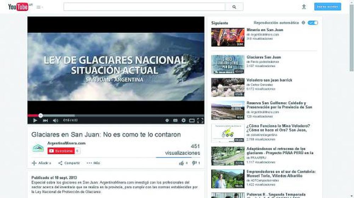Switch to theater mode
The width and height of the screenshot is (354, 198).
point(192,121)
